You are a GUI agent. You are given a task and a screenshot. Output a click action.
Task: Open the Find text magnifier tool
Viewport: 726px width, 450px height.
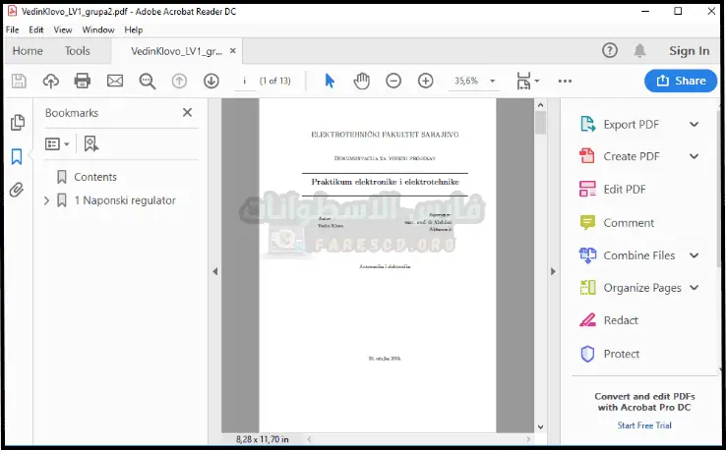[x=148, y=81]
